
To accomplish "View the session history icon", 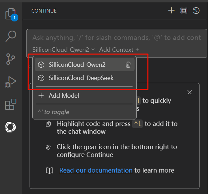I will tap(196, 11).
